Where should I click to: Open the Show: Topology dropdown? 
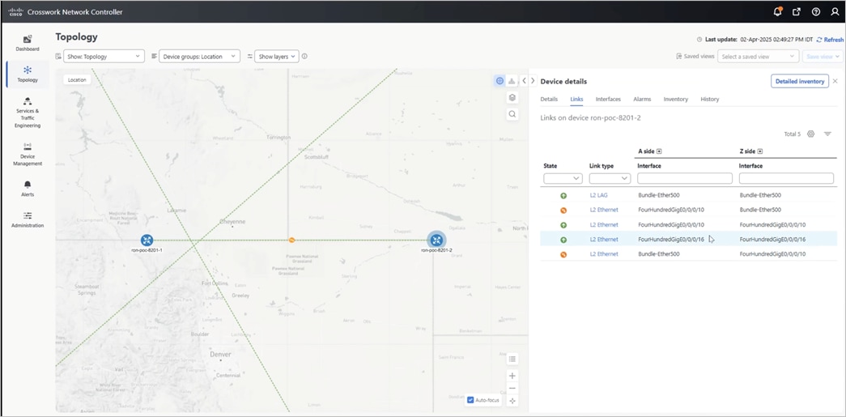[x=104, y=56]
